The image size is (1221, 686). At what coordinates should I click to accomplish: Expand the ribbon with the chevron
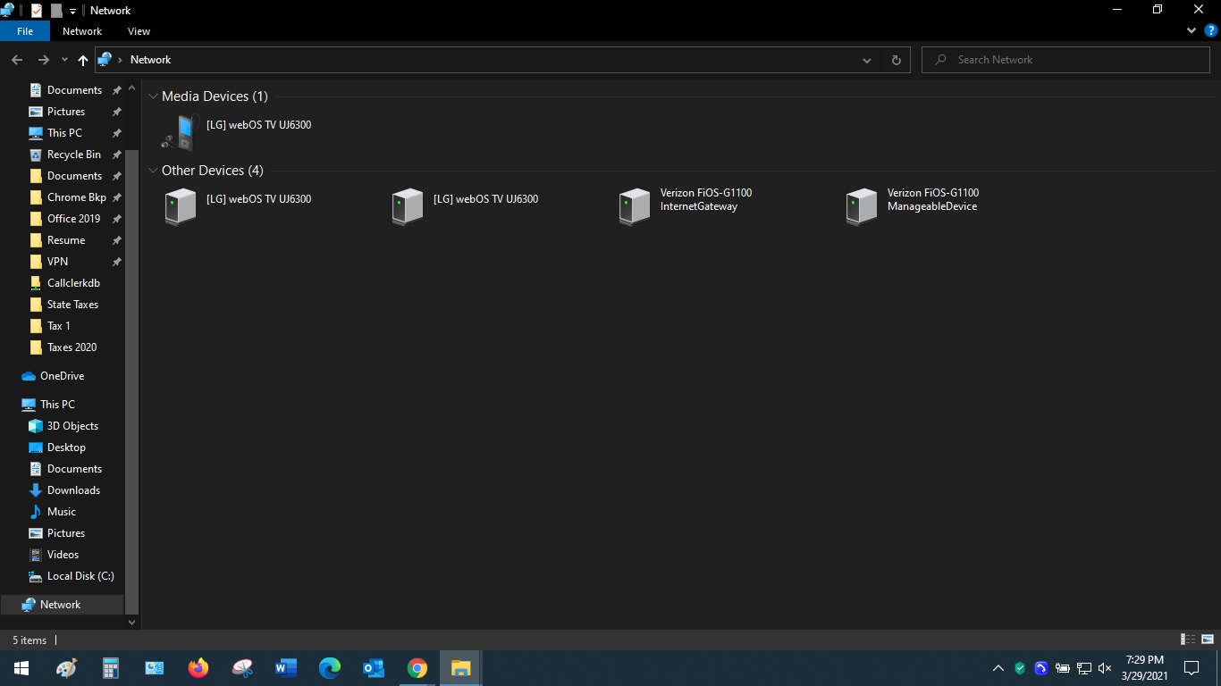1192,30
